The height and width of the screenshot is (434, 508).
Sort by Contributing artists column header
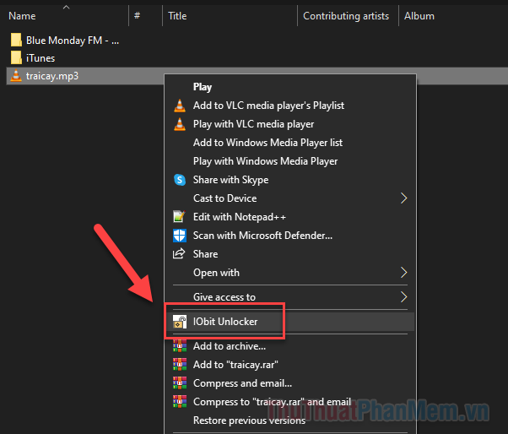click(x=348, y=16)
